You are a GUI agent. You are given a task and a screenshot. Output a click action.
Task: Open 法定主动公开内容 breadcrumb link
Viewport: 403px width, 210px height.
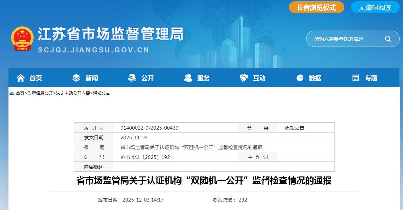click(x=73, y=93)
